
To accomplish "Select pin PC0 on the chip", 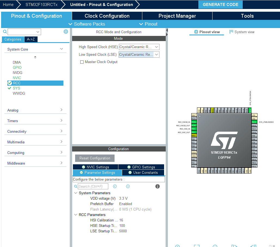I will pos(194,139).
